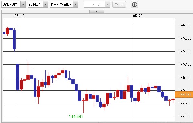Open the ローソク(BID) chart type dropdown arrow

pos(76,5)
